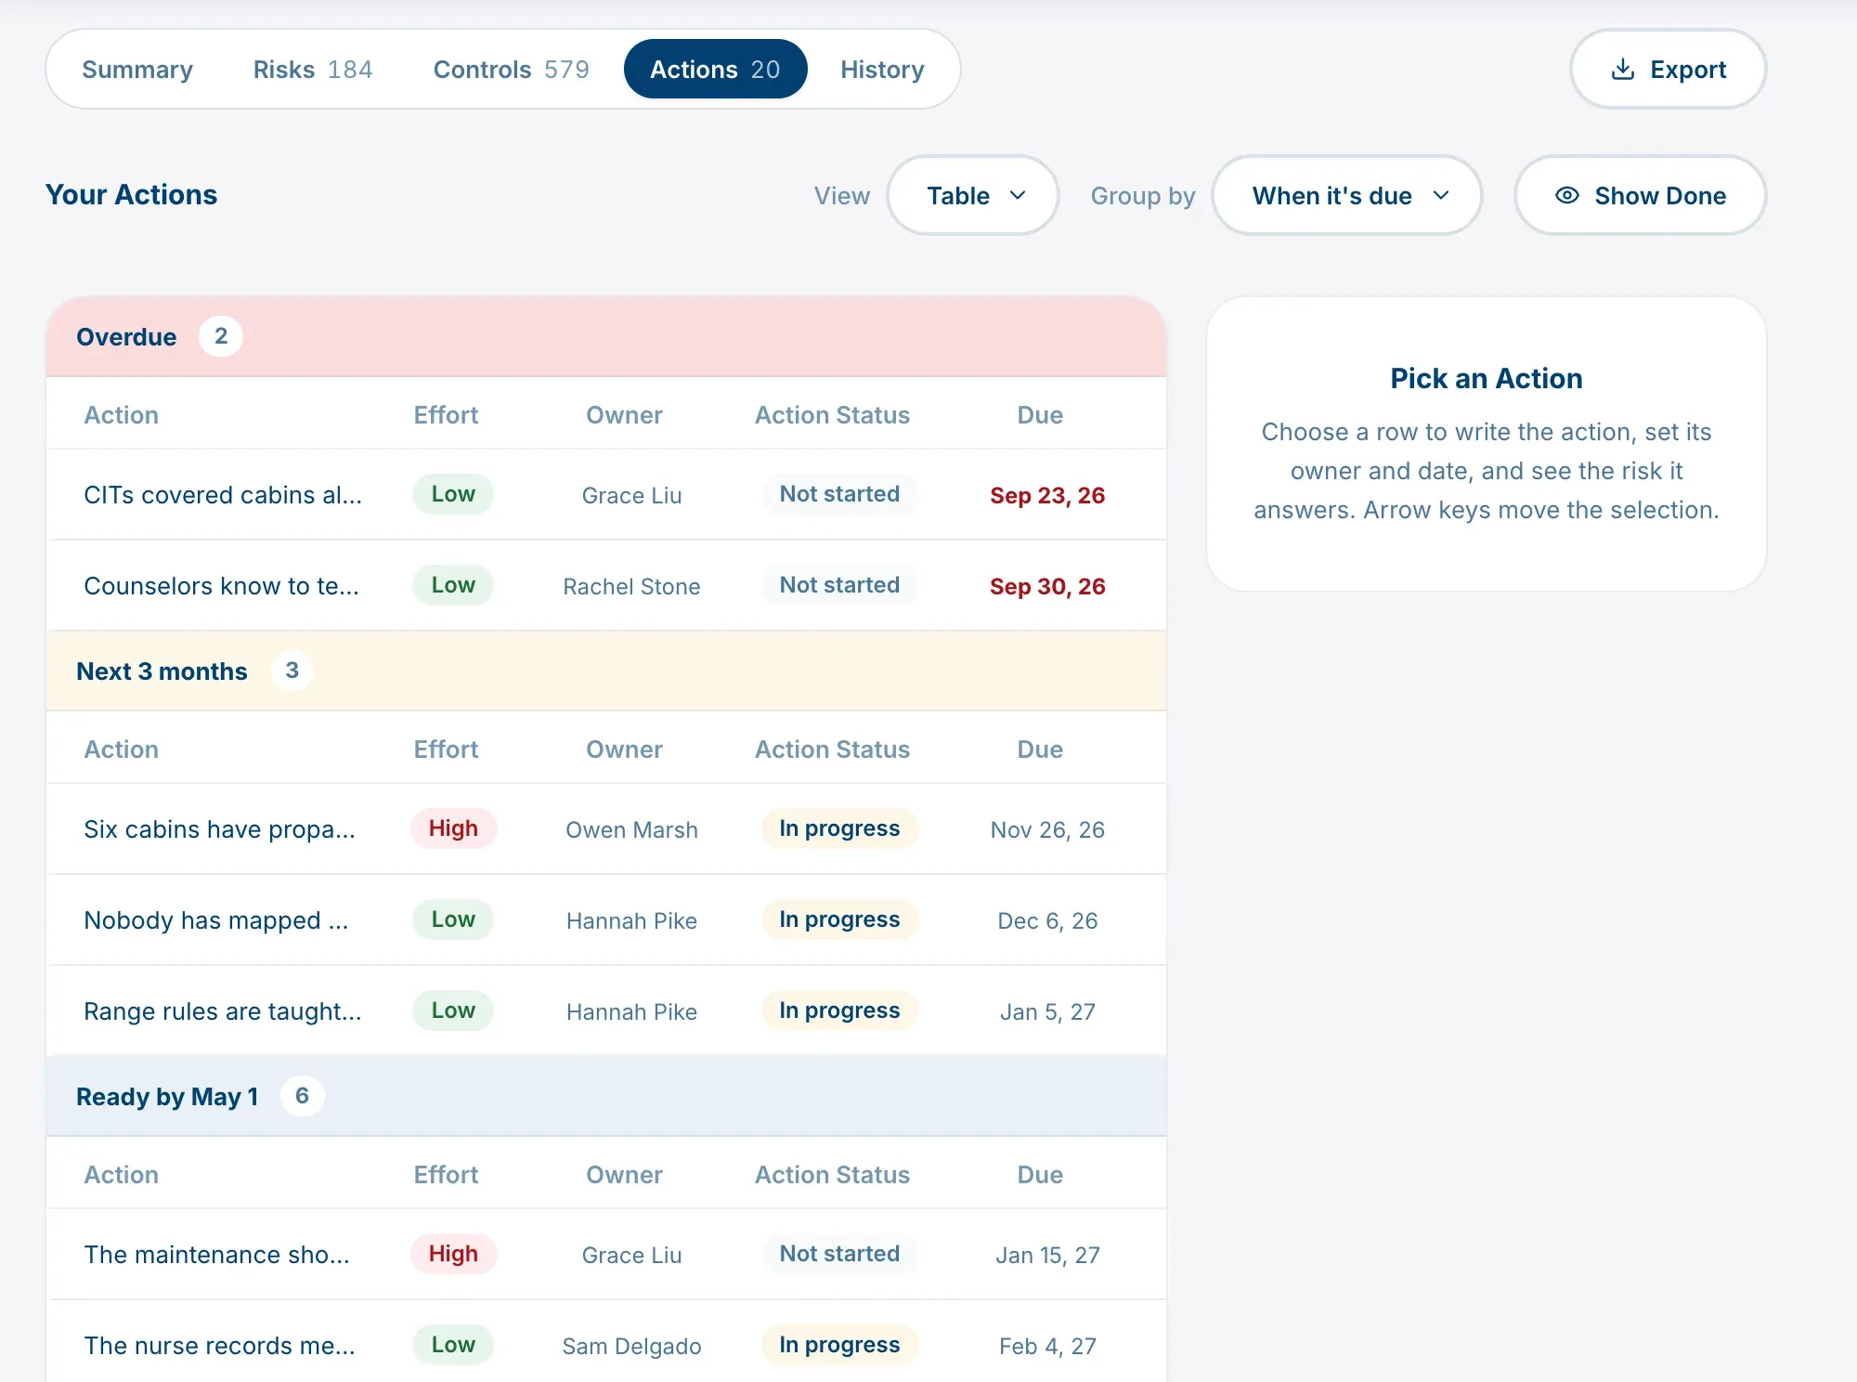Image resolution: width=1857 pixels, height=1382 pixels.
Task: Click the download icon in Export button
Action: point(1622,70)
